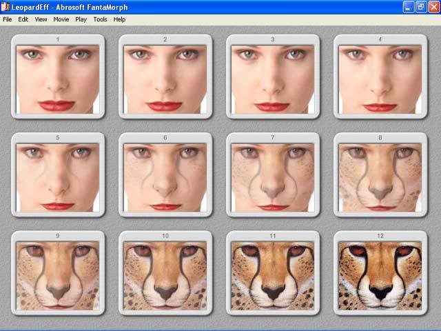Screen dimensions: 441x331
Task: Open the Edit menu
Action: pos(23,19)
